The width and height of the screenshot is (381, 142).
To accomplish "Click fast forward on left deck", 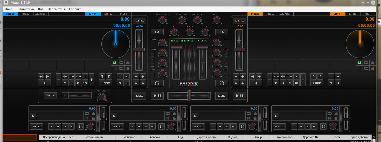I will click(x=48, y=76).
